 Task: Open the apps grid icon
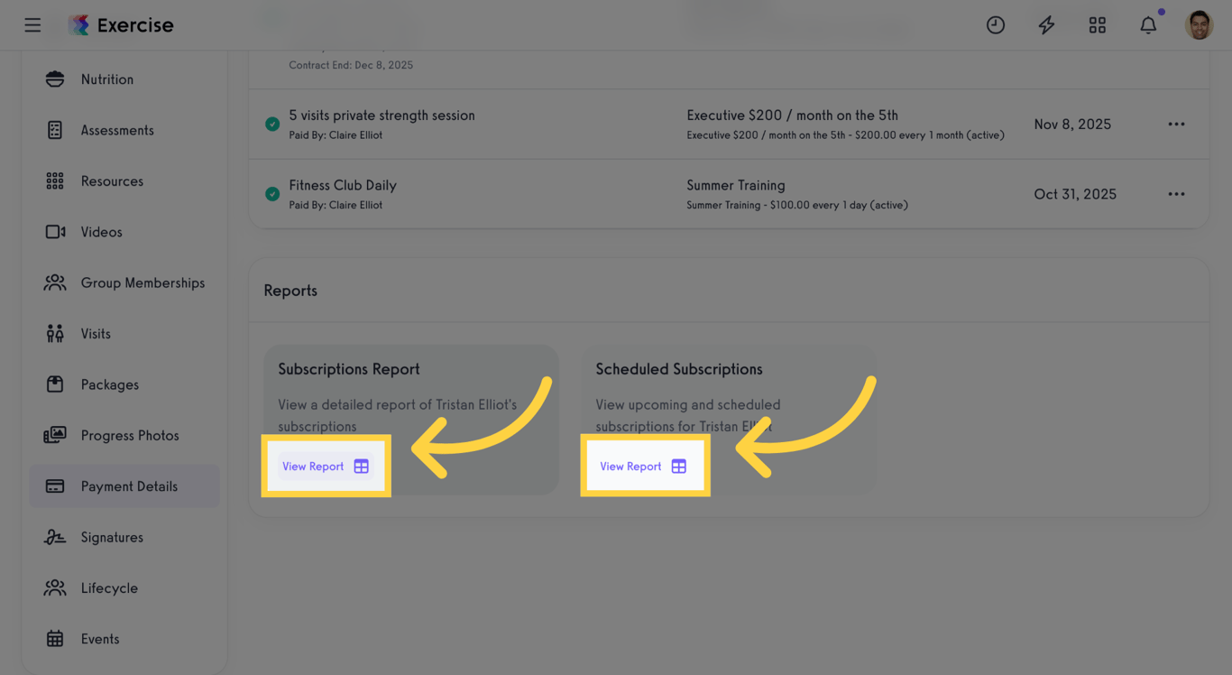[x=1097, y=25]
